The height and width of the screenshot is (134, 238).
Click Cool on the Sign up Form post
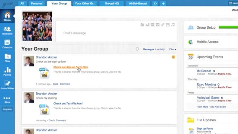click(x=55, y=84)
